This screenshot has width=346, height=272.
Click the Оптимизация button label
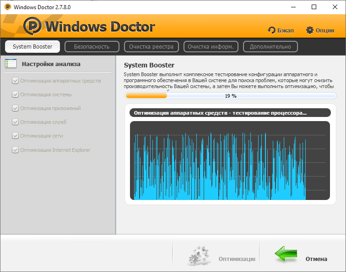click(x=237, y=259)
